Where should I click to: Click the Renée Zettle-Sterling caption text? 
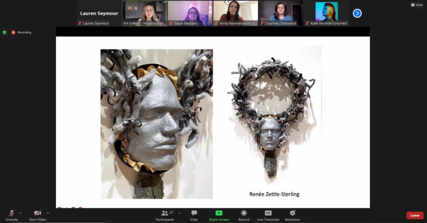coord(274,194)
